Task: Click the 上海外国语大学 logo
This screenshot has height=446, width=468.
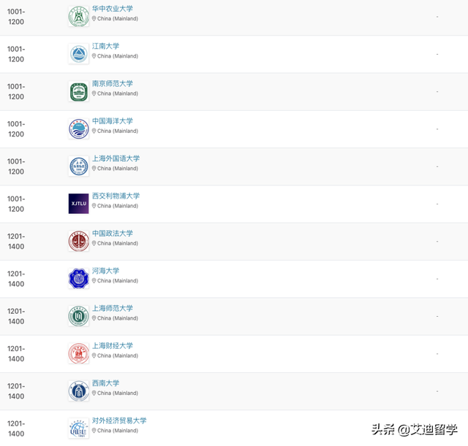Action: coord(78,166)
